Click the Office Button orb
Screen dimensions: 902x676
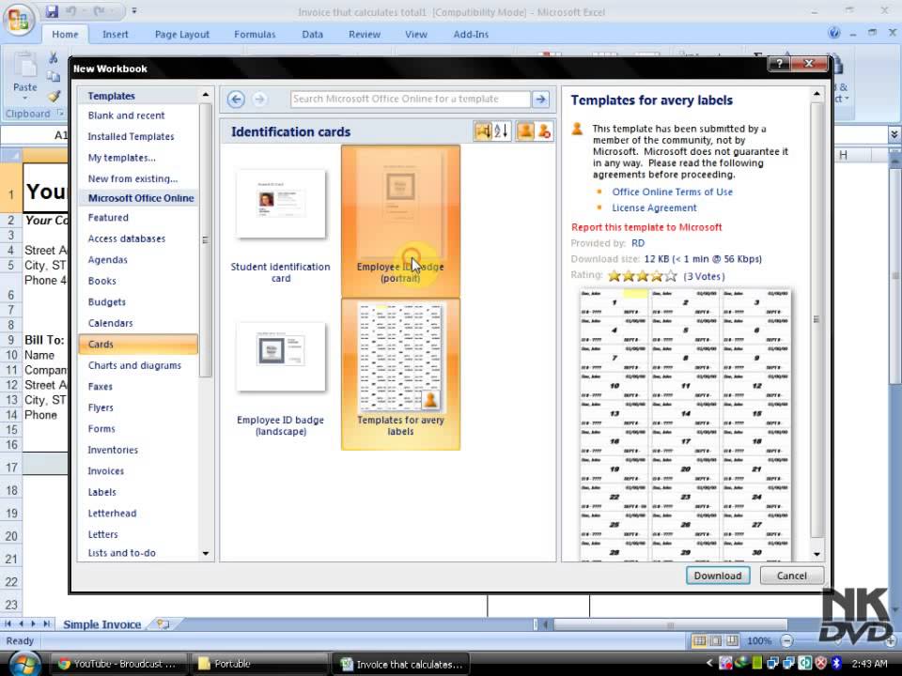coord(19,19)
